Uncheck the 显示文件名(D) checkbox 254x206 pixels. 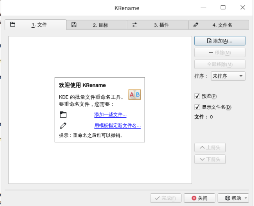(x=197, y=107)
